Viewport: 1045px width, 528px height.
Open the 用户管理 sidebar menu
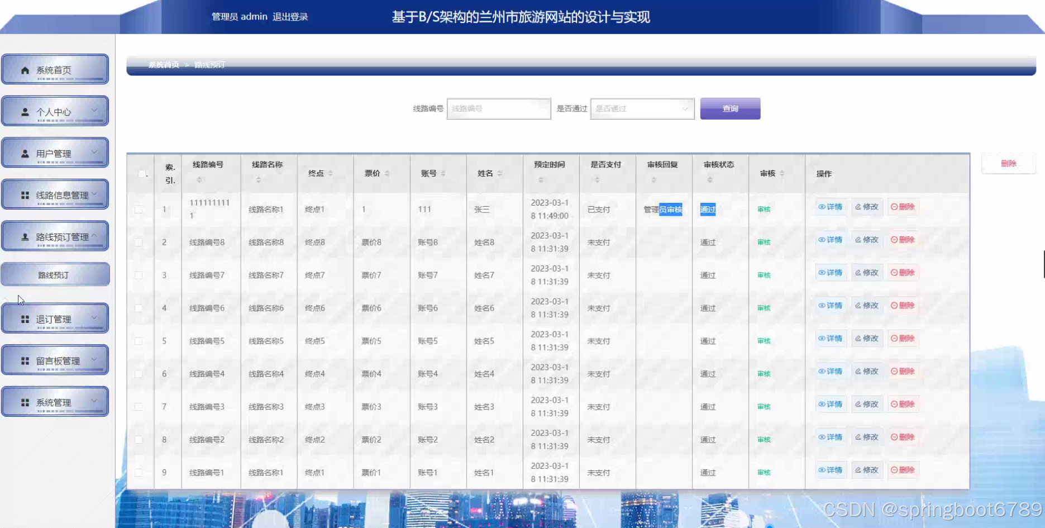(x=55, y=153)
